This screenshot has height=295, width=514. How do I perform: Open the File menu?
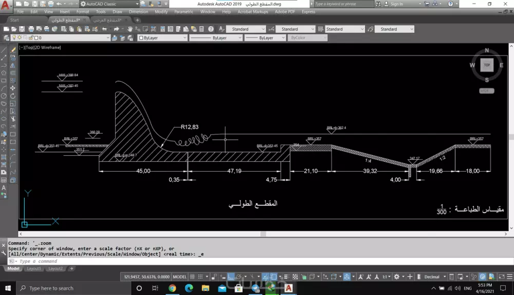click(x=21, y=11)
